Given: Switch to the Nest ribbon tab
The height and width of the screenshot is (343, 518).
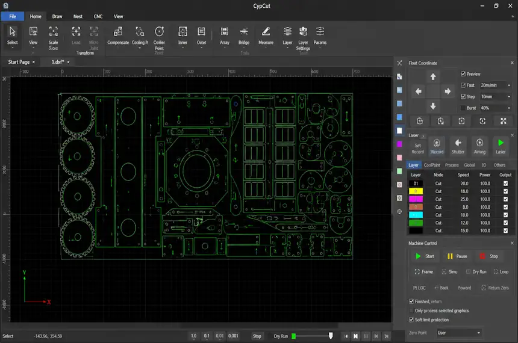Looking at the screenshot, I should (78, 16).
